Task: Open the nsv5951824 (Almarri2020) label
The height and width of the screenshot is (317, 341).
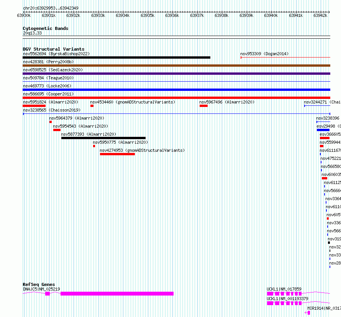Action: [x=51, y=102]
